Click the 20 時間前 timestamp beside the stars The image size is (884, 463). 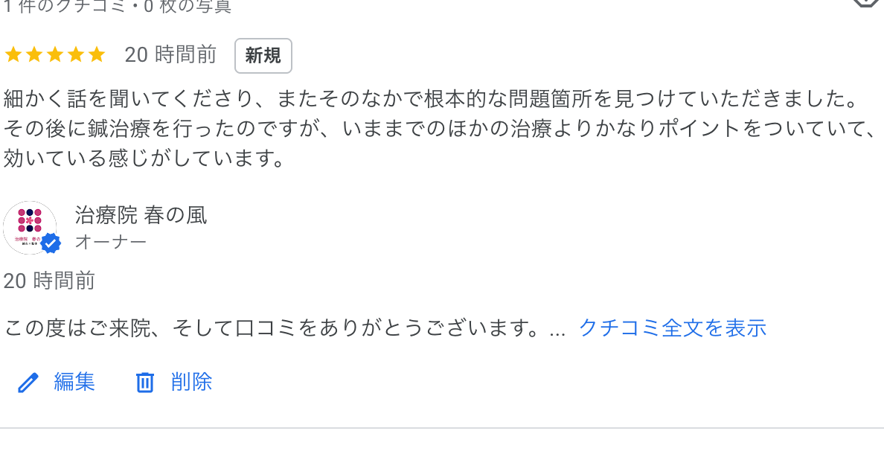click(x=170, y=55)
